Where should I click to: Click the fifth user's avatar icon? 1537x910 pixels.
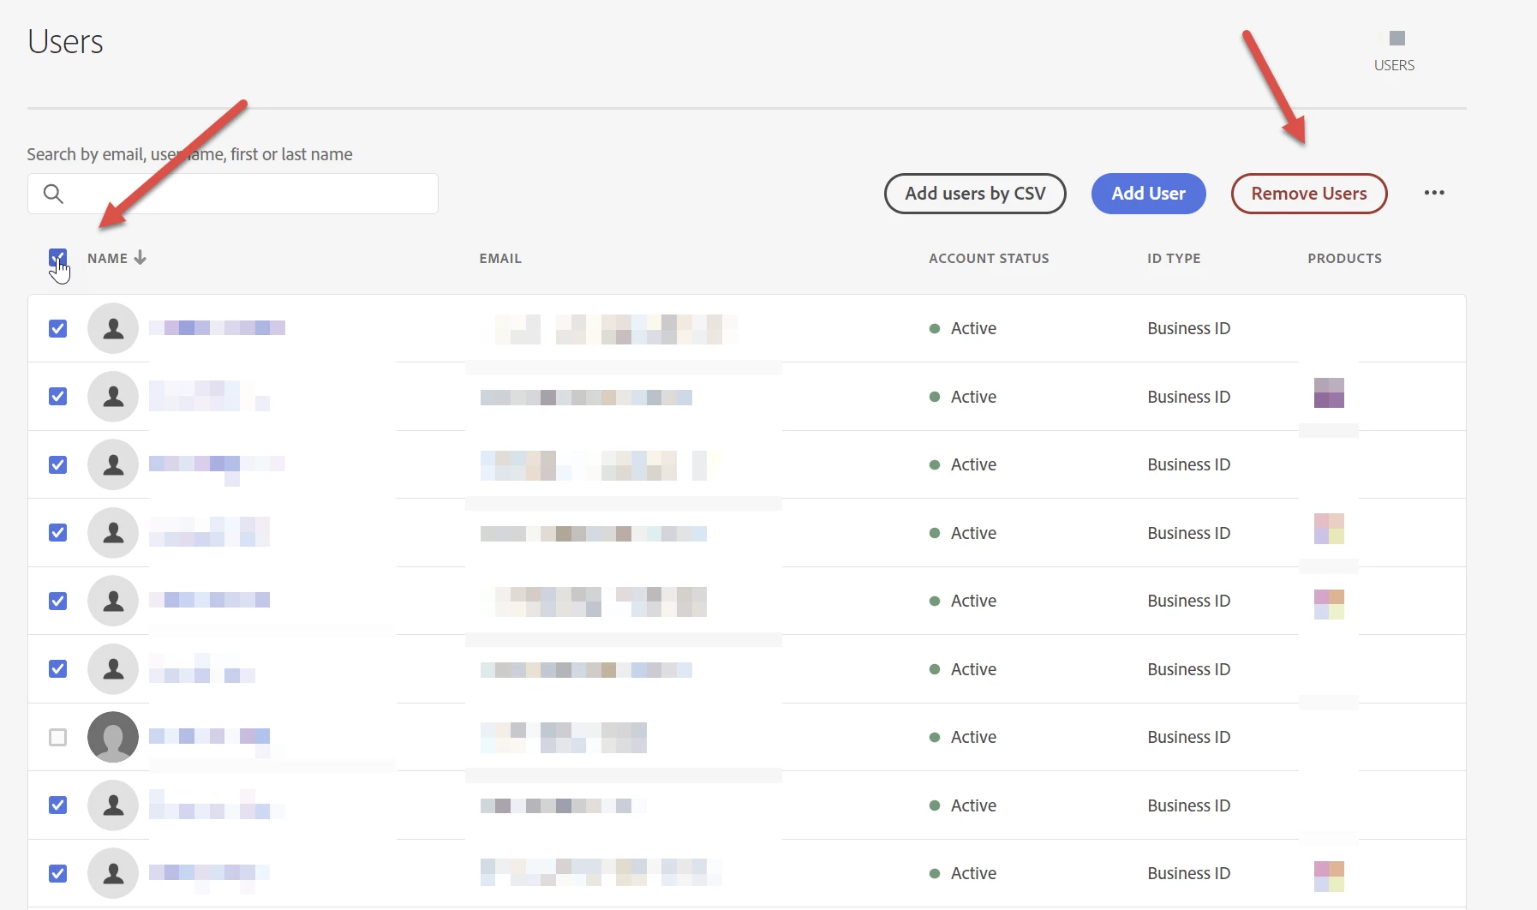[x=113, y=601]
